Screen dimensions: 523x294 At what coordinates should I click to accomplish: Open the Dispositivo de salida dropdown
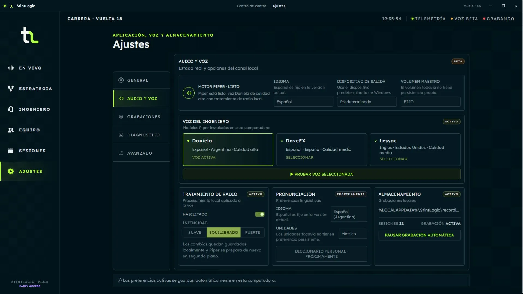click(367, 102)
